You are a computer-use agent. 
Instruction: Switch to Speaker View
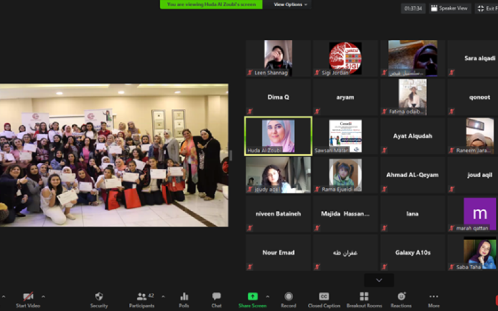[x=449, y=9]
